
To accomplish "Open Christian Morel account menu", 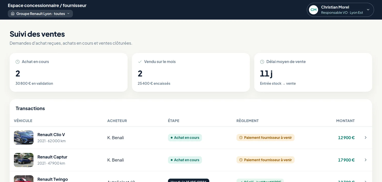I will click(340, 10).
